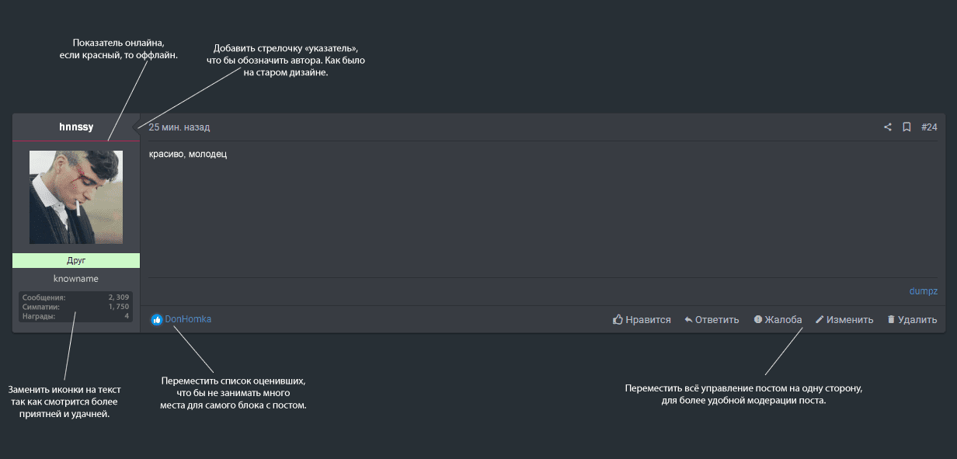Click the green Друг user banner

(x=76, y=261)
